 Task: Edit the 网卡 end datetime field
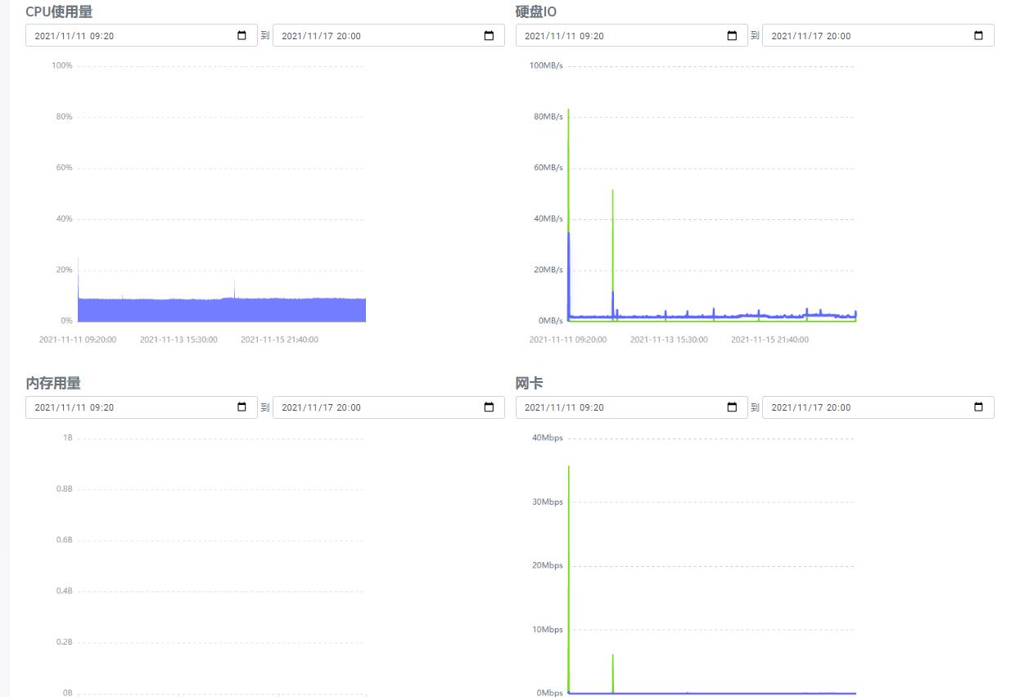tap(878, 407)
